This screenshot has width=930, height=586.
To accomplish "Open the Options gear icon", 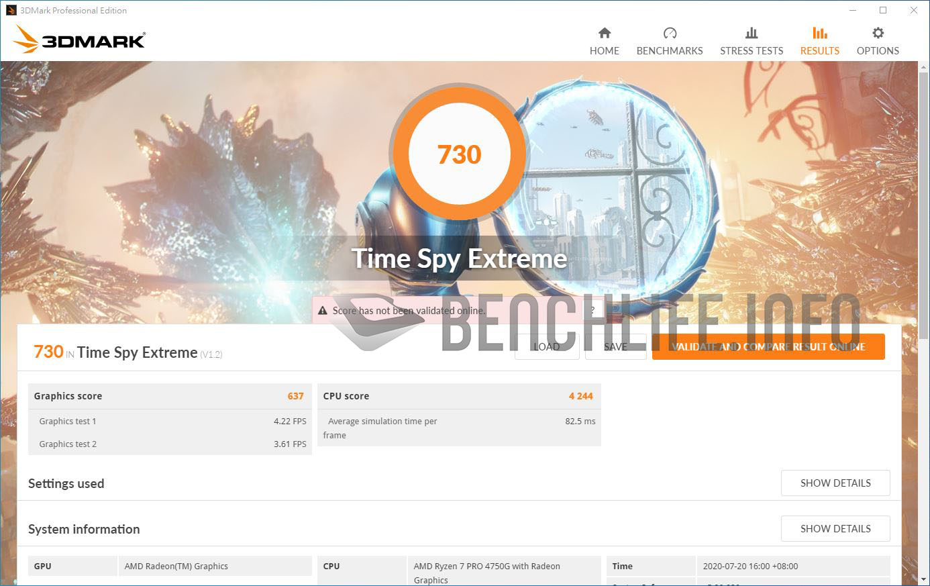I will tap(877, 33).
